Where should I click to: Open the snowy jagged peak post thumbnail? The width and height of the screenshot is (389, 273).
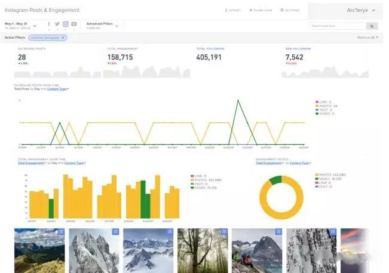[x=94, y=250]
